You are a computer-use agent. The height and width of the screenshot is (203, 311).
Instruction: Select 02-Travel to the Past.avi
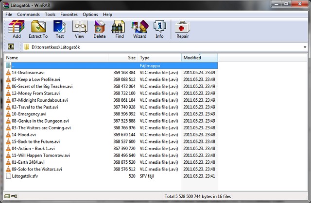(35, 107)
